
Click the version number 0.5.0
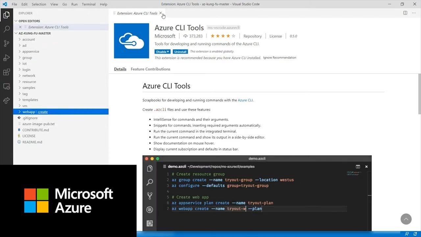coord(293,36)
